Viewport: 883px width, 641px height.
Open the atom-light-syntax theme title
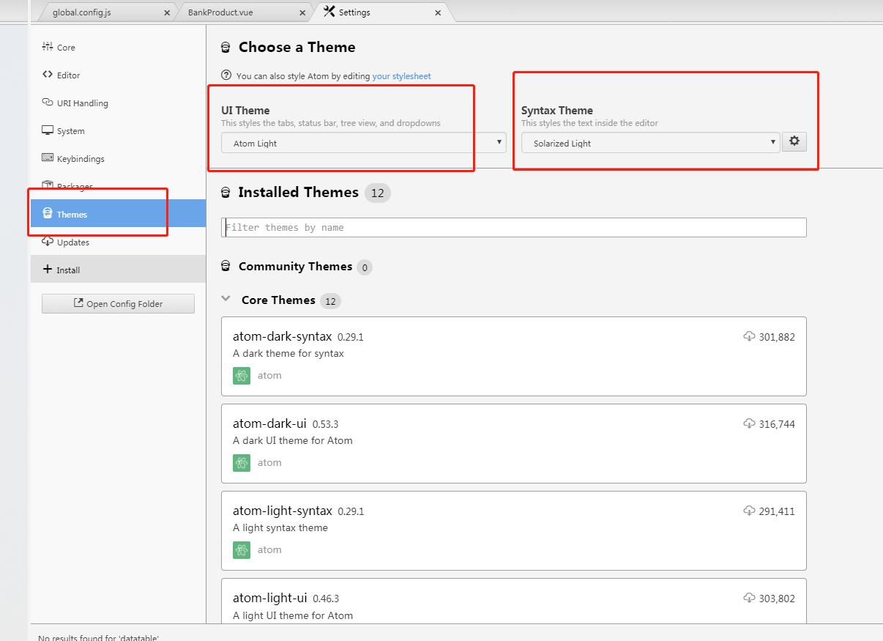(x=283, y=511)
